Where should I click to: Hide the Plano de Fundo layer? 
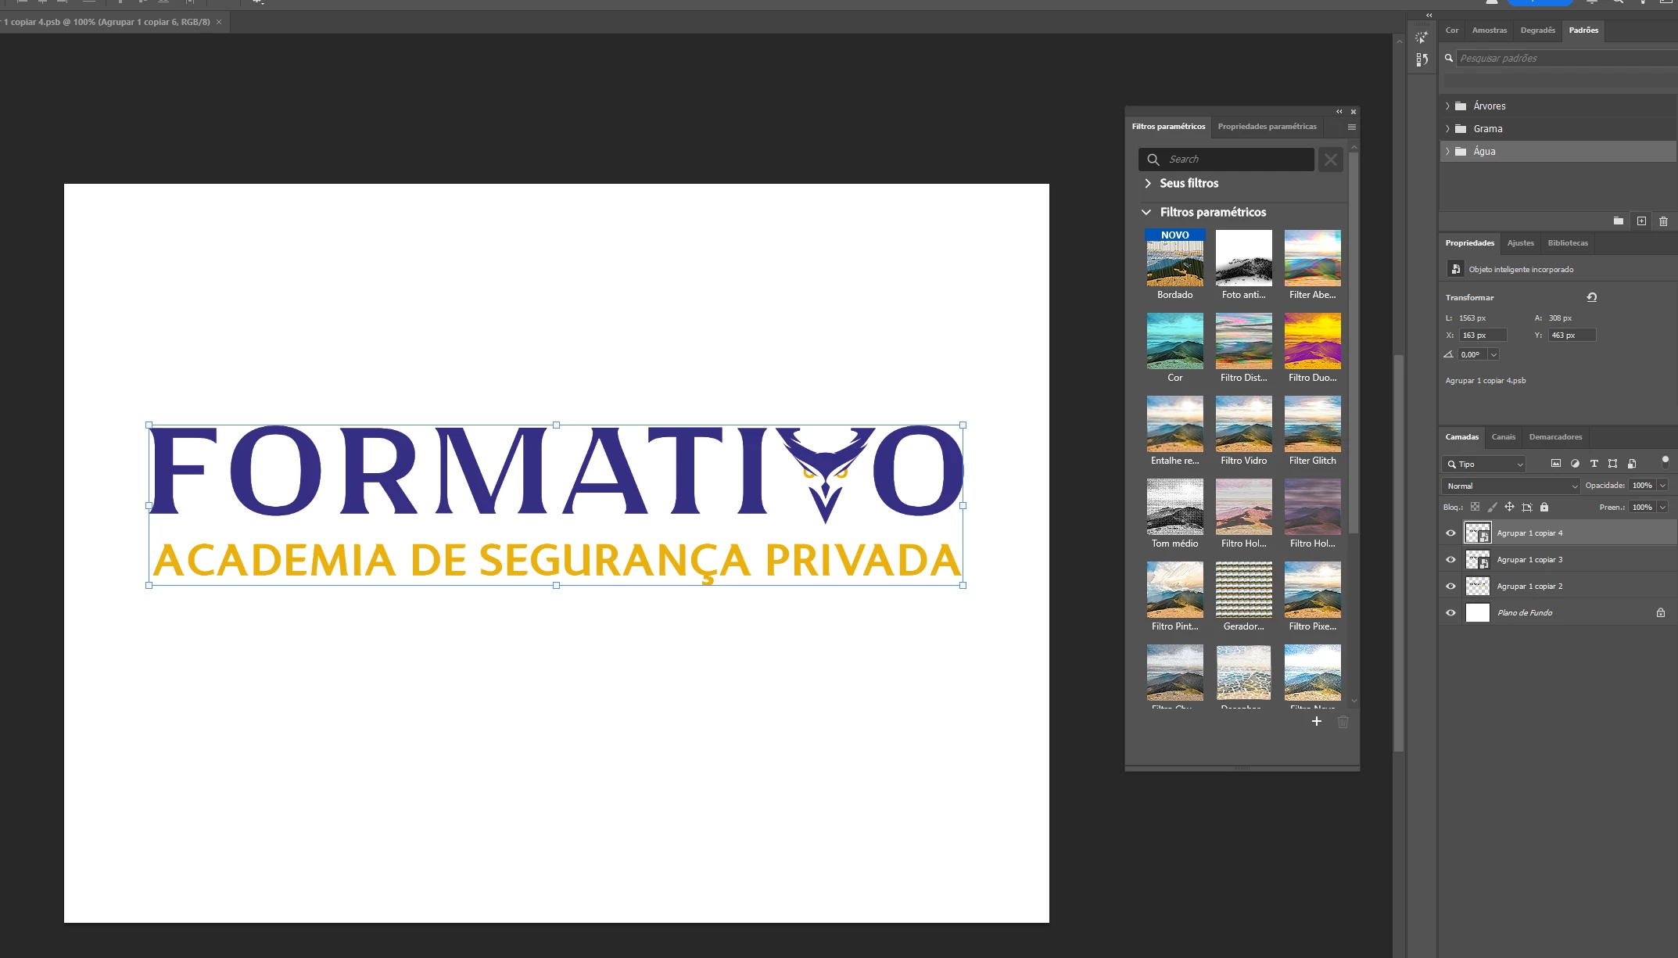[1450, 613]
